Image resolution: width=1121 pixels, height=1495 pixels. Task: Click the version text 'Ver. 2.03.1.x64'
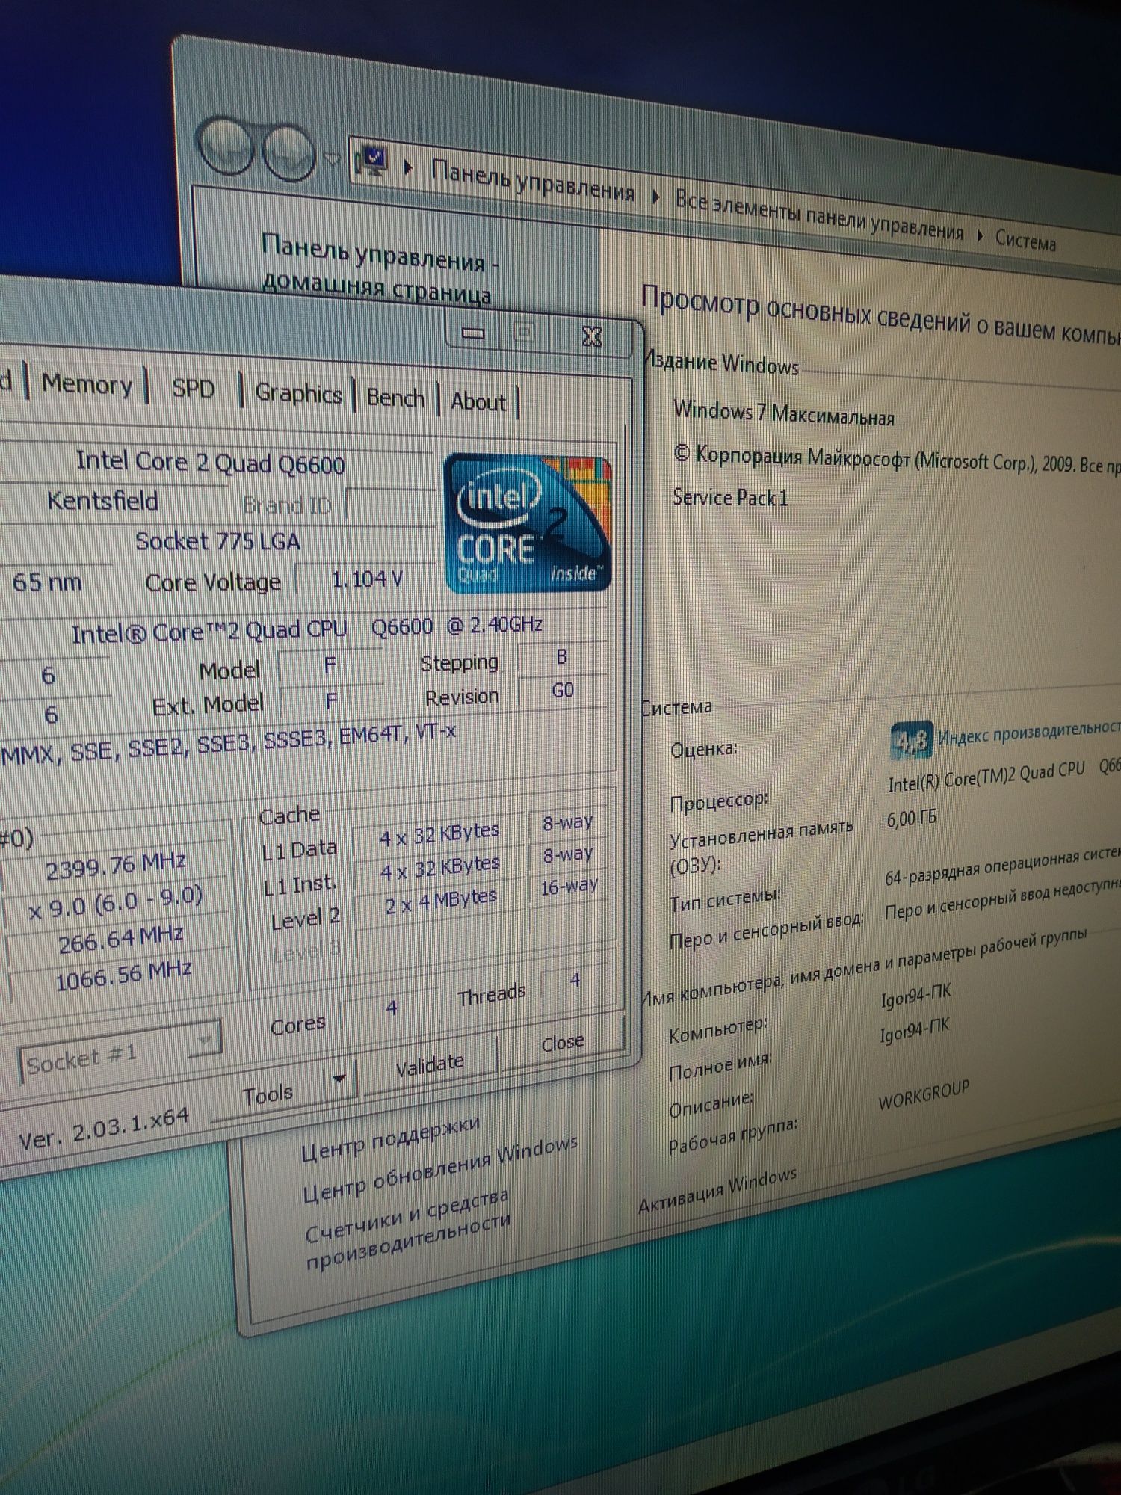point(103,1128)
